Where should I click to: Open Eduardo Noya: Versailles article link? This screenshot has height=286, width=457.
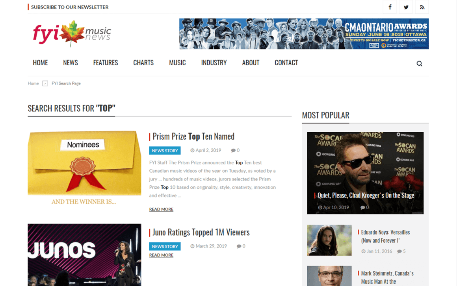[x=385, y=236]
